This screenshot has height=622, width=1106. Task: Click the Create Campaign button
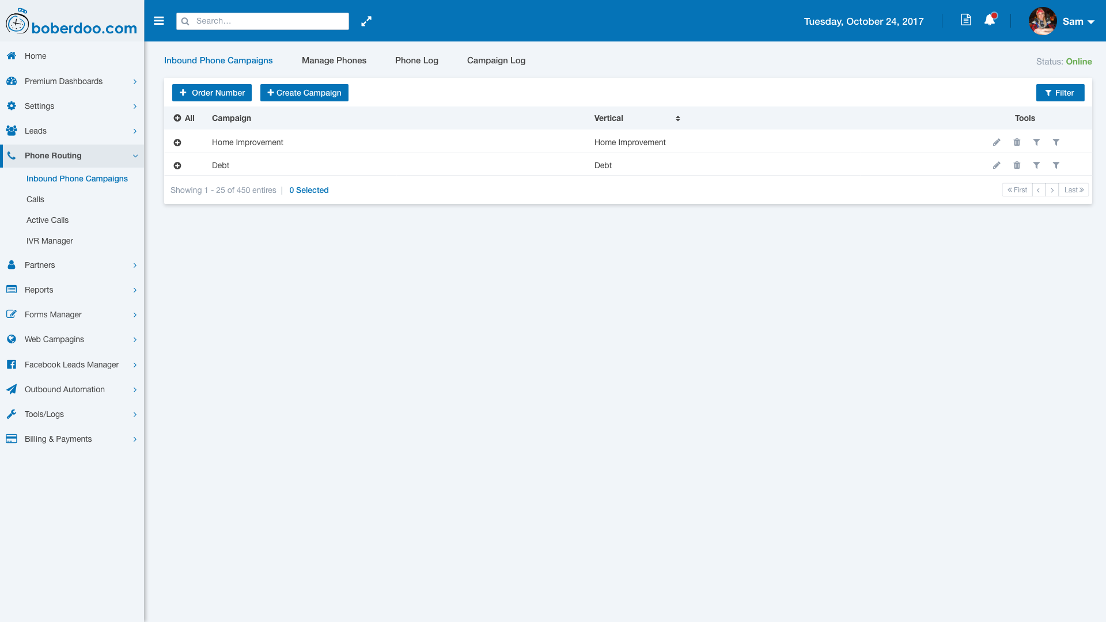click(x=304, y=93)
